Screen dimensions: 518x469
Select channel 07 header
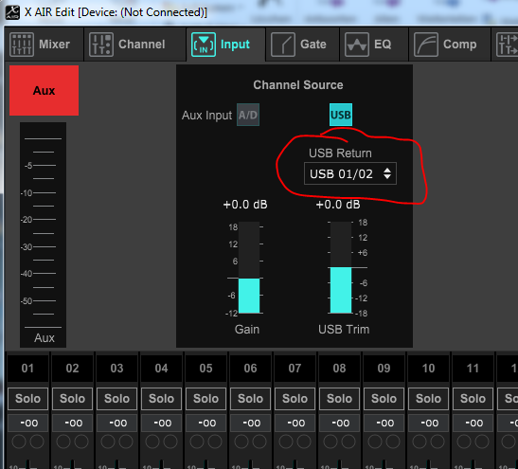(295, 369)
